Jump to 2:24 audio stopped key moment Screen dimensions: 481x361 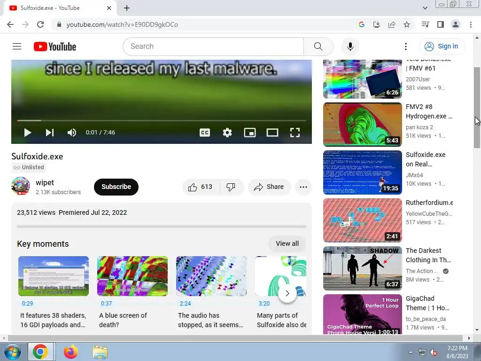coord(211,276)
